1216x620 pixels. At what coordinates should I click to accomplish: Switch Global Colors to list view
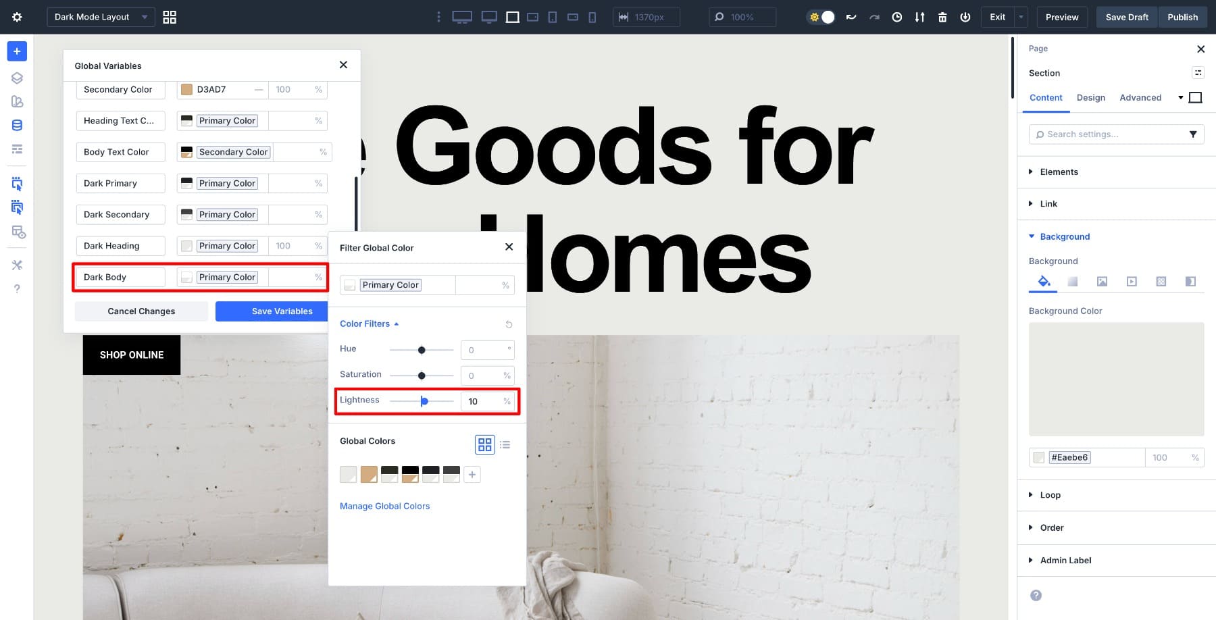tap(505, 444)
